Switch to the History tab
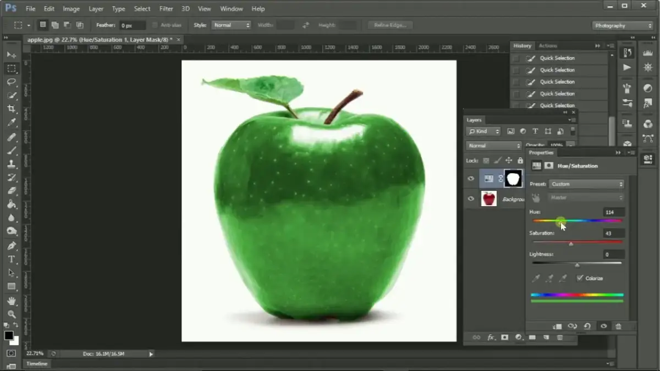 [x=522, y=46]
